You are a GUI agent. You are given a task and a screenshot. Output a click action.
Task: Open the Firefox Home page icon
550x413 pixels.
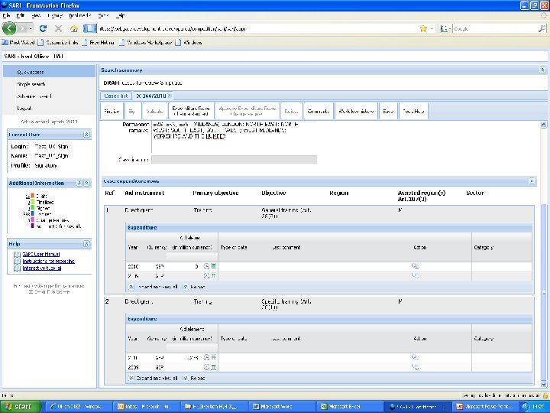(x=73, y=28)
